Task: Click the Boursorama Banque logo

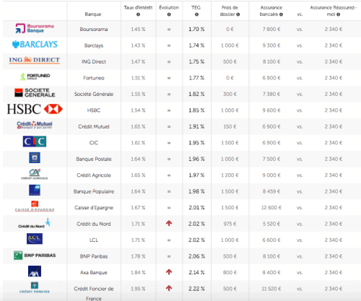Action: click(x=35, y=28)
